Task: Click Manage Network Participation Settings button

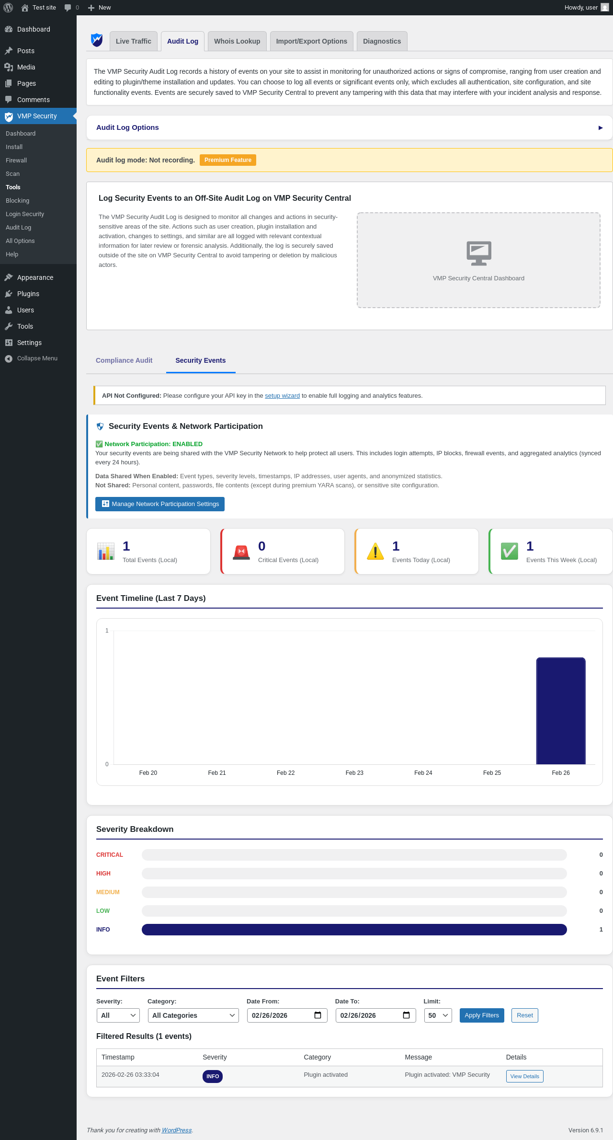Action: [x=160, y=504]
